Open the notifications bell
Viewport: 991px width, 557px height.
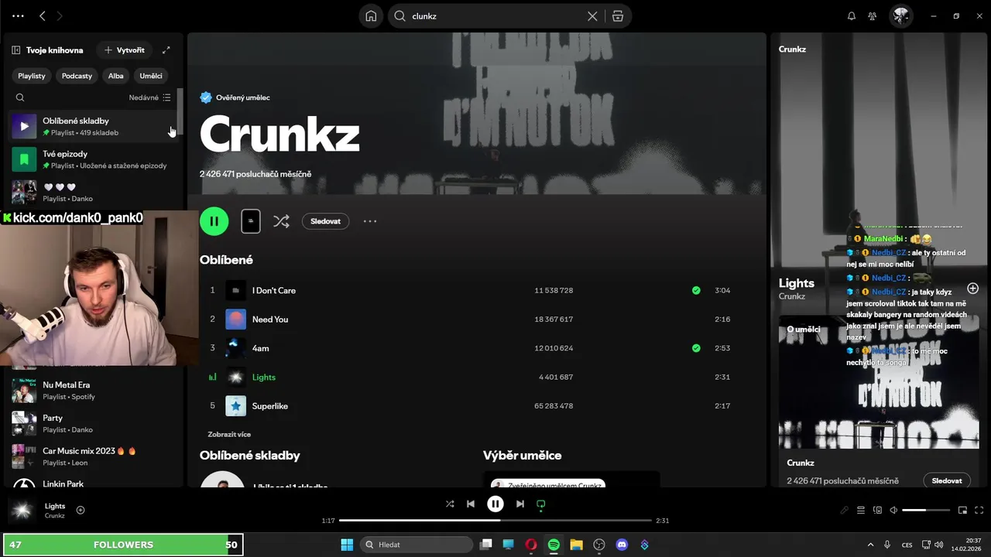click(x=852, y=16)
